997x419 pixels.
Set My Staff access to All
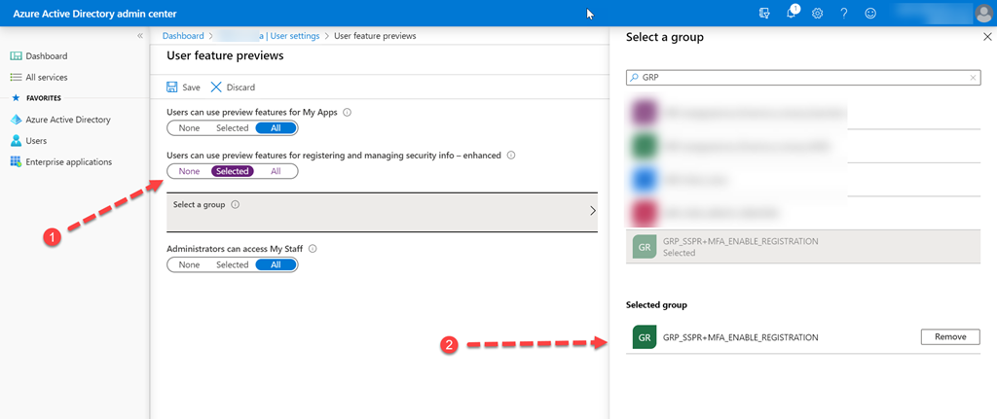[x=276, y=264]
